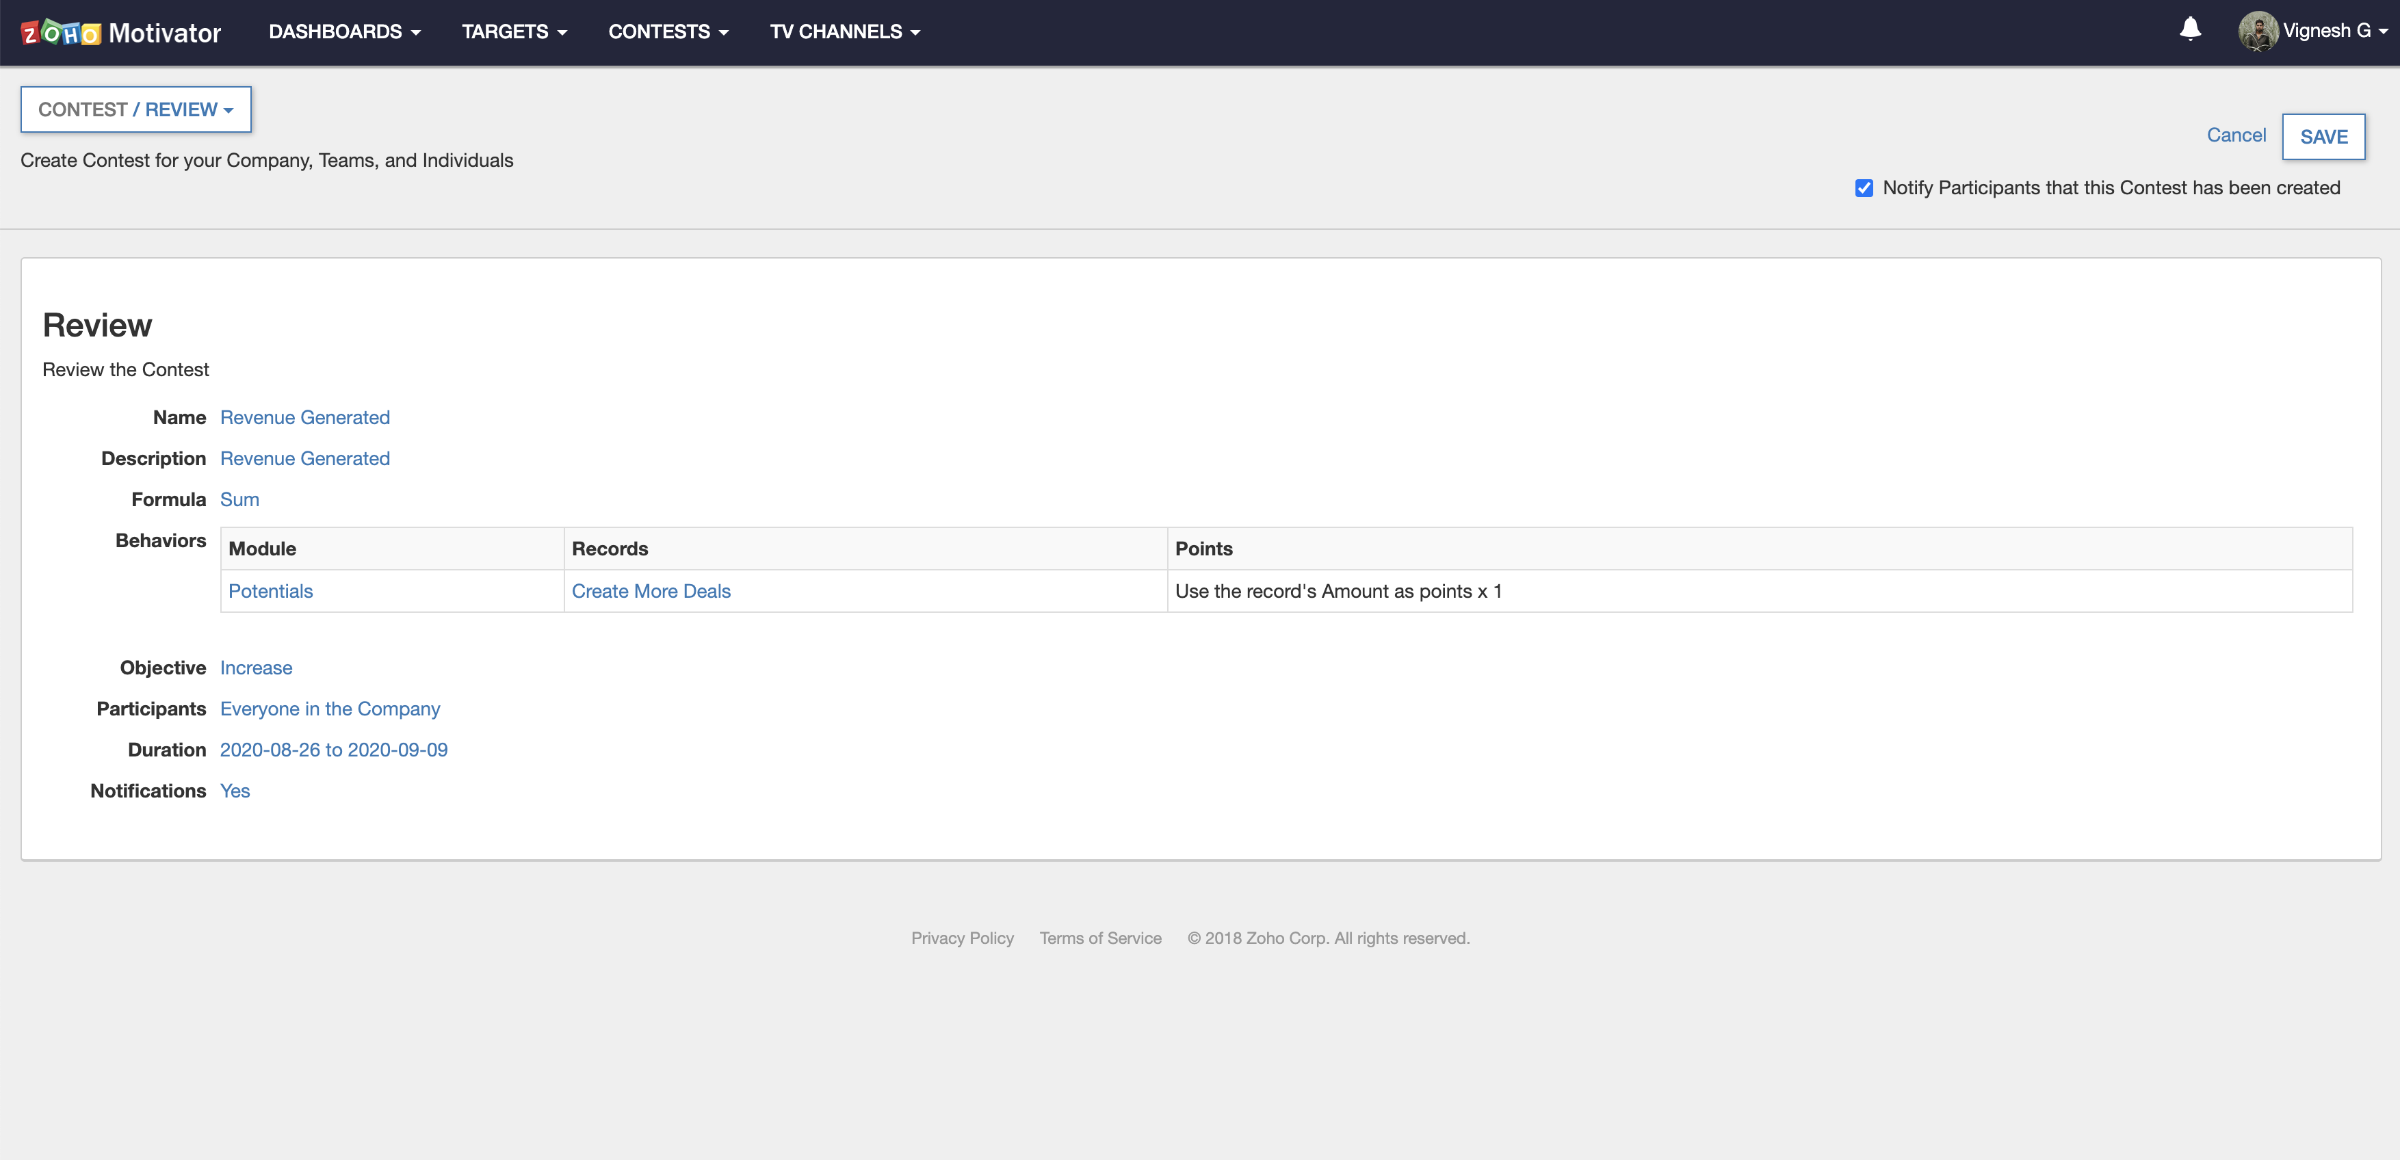Open the Contests dropdown menu
The image size is (2400, 1160).
coord(668,31)
